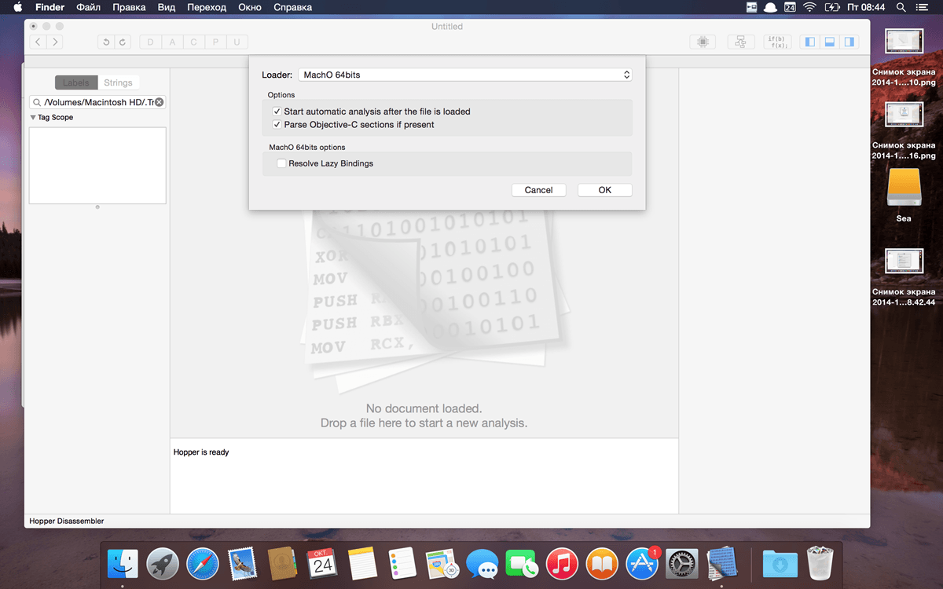Collapse the Tag Scope disclosure triangle
Screen dimensions: 943x589
(x=33, y=117)
